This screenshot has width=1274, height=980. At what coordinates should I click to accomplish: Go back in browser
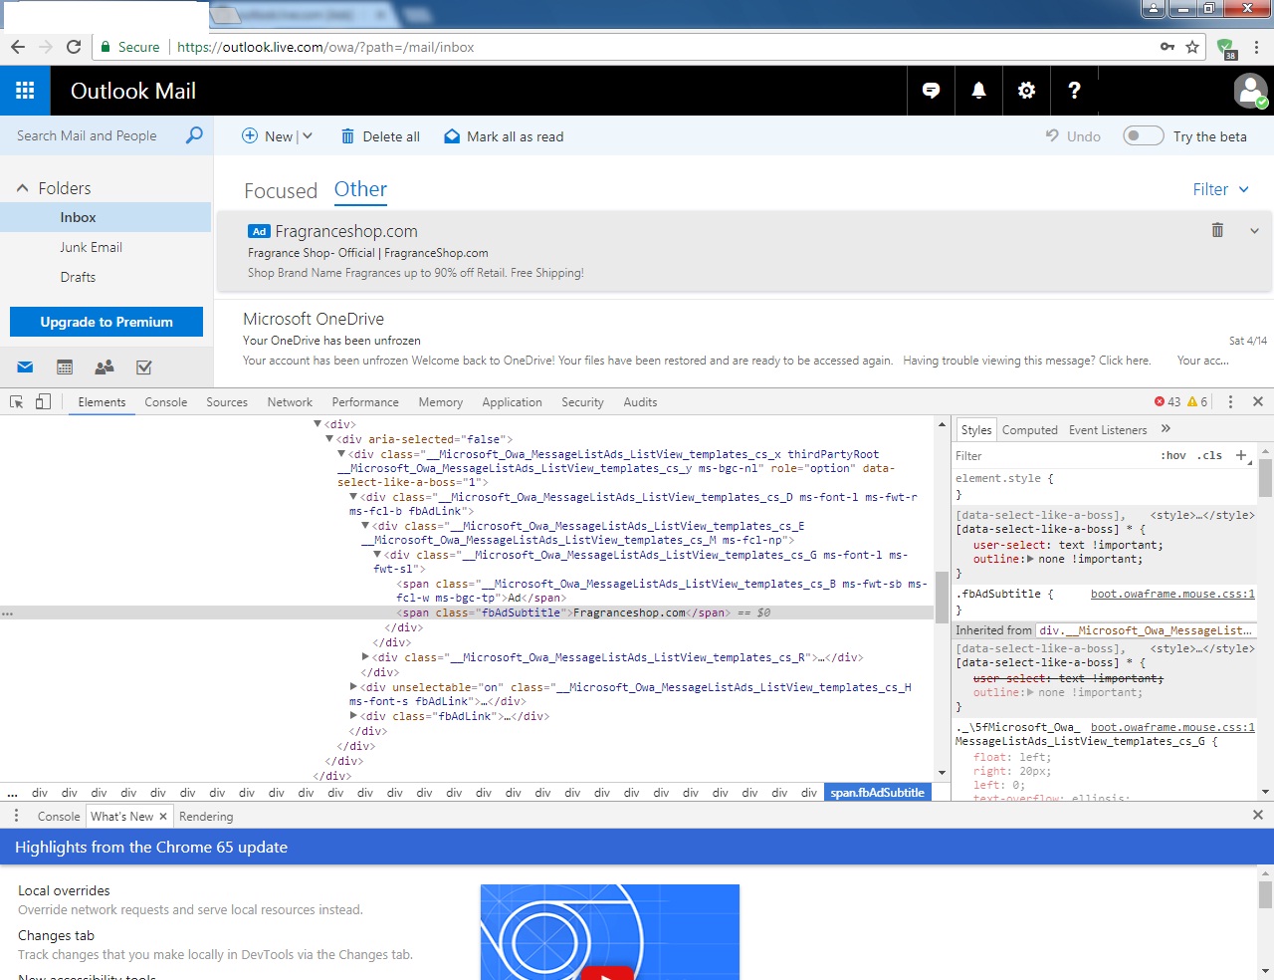[x=18, y=47]
